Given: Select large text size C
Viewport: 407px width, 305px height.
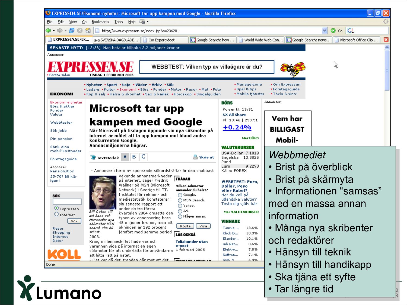Looking at the screenshot, I should (x=143, y=157).
